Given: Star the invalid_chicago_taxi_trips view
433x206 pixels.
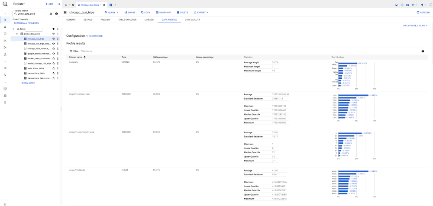Looking at the screenshot, I should pos(54,64).
